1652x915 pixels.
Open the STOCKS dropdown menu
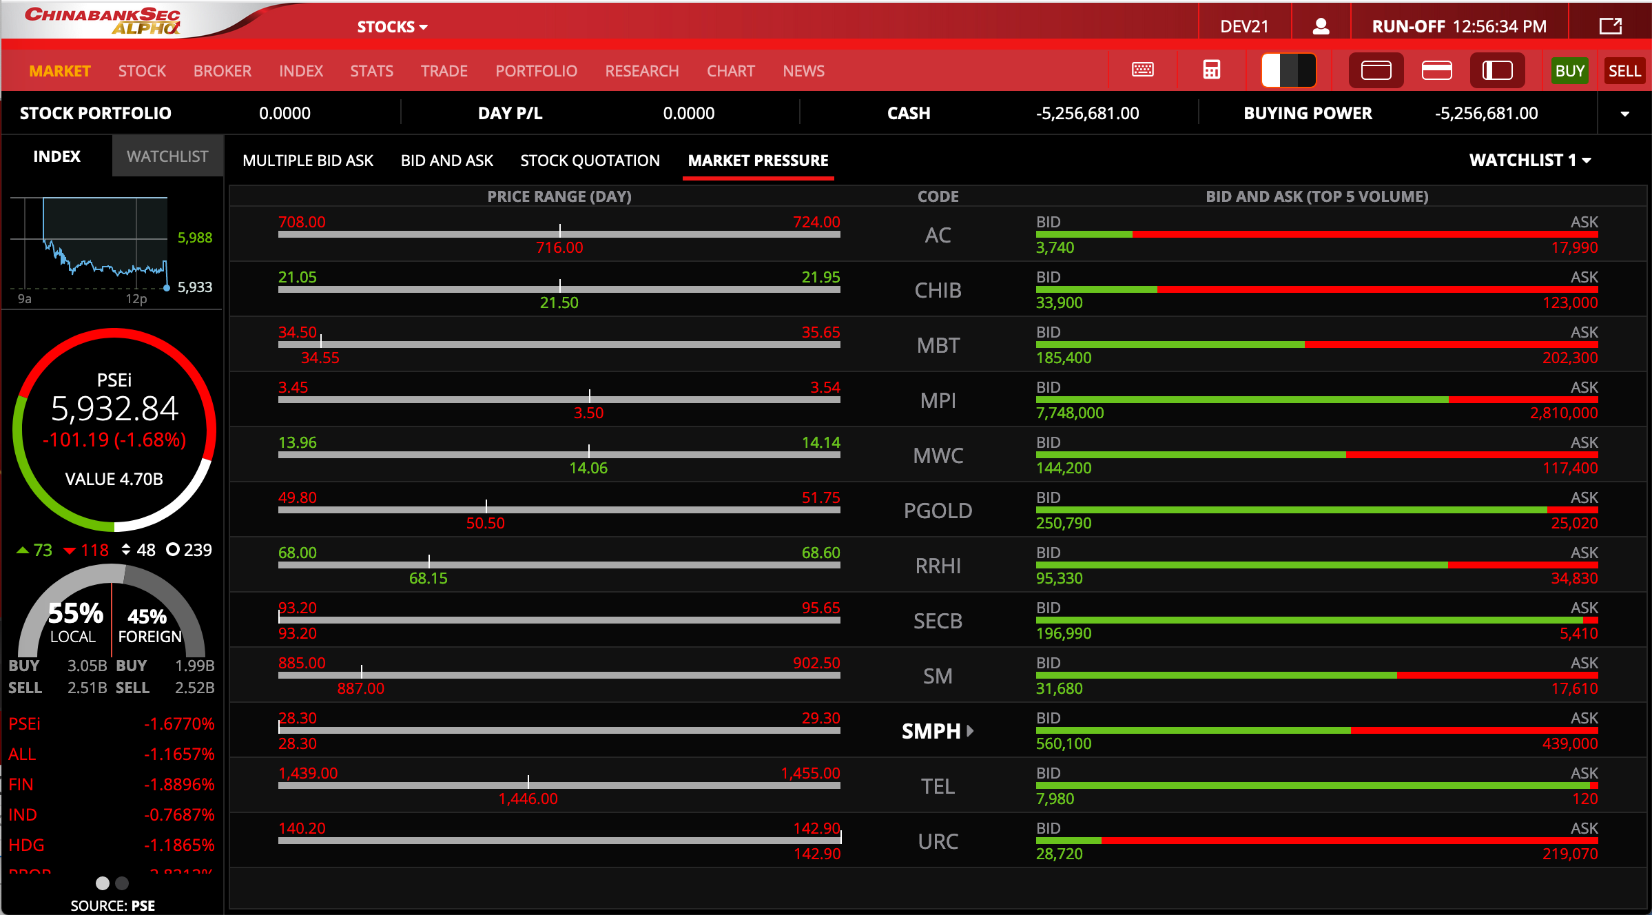[392, 27]
